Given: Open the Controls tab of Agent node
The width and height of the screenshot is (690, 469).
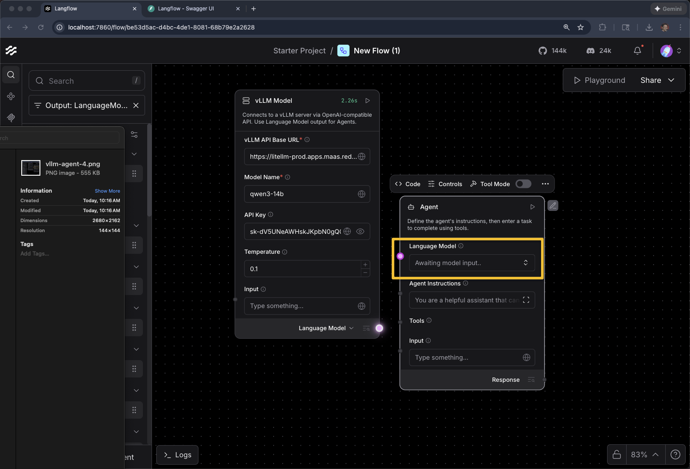Looking at the screenshot, I should coord(445,184).
